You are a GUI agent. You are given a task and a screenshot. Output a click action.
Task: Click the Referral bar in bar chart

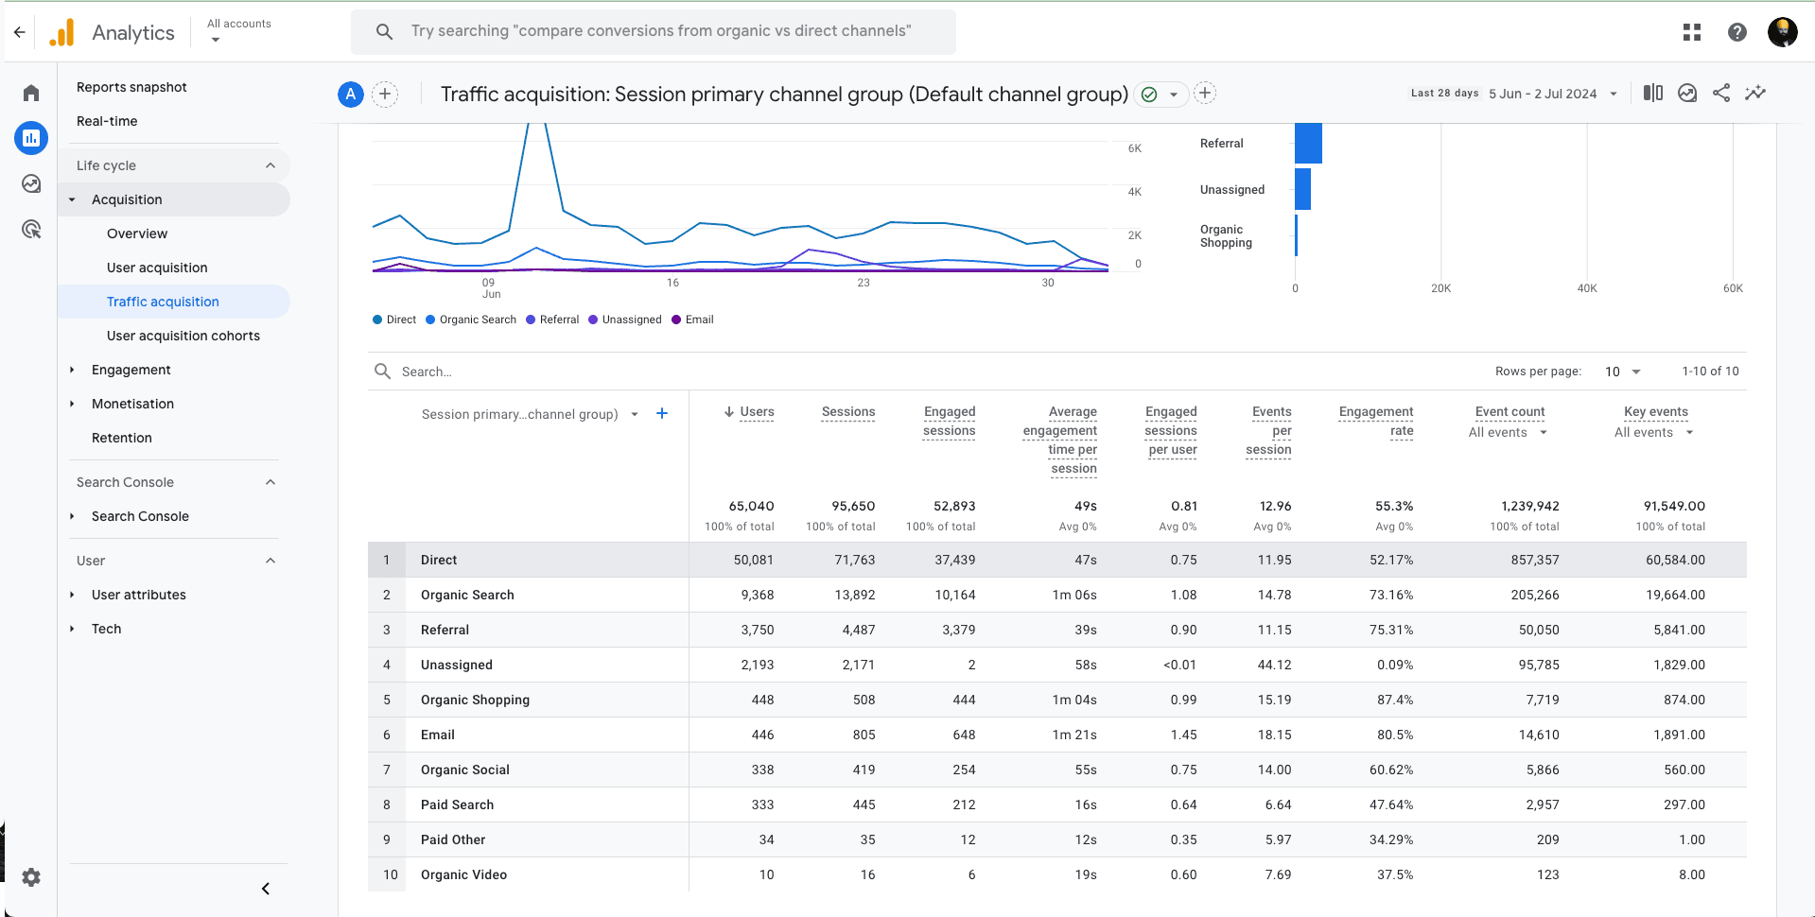click(1309, 143)
